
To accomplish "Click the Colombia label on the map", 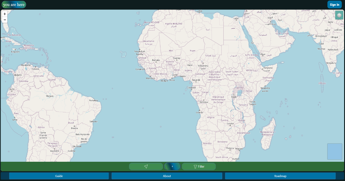I will (24, 81).
